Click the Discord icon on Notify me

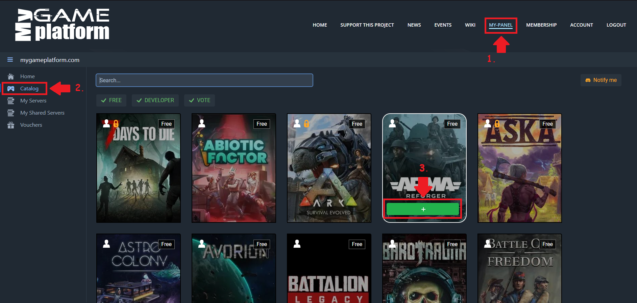pos(588,80)
